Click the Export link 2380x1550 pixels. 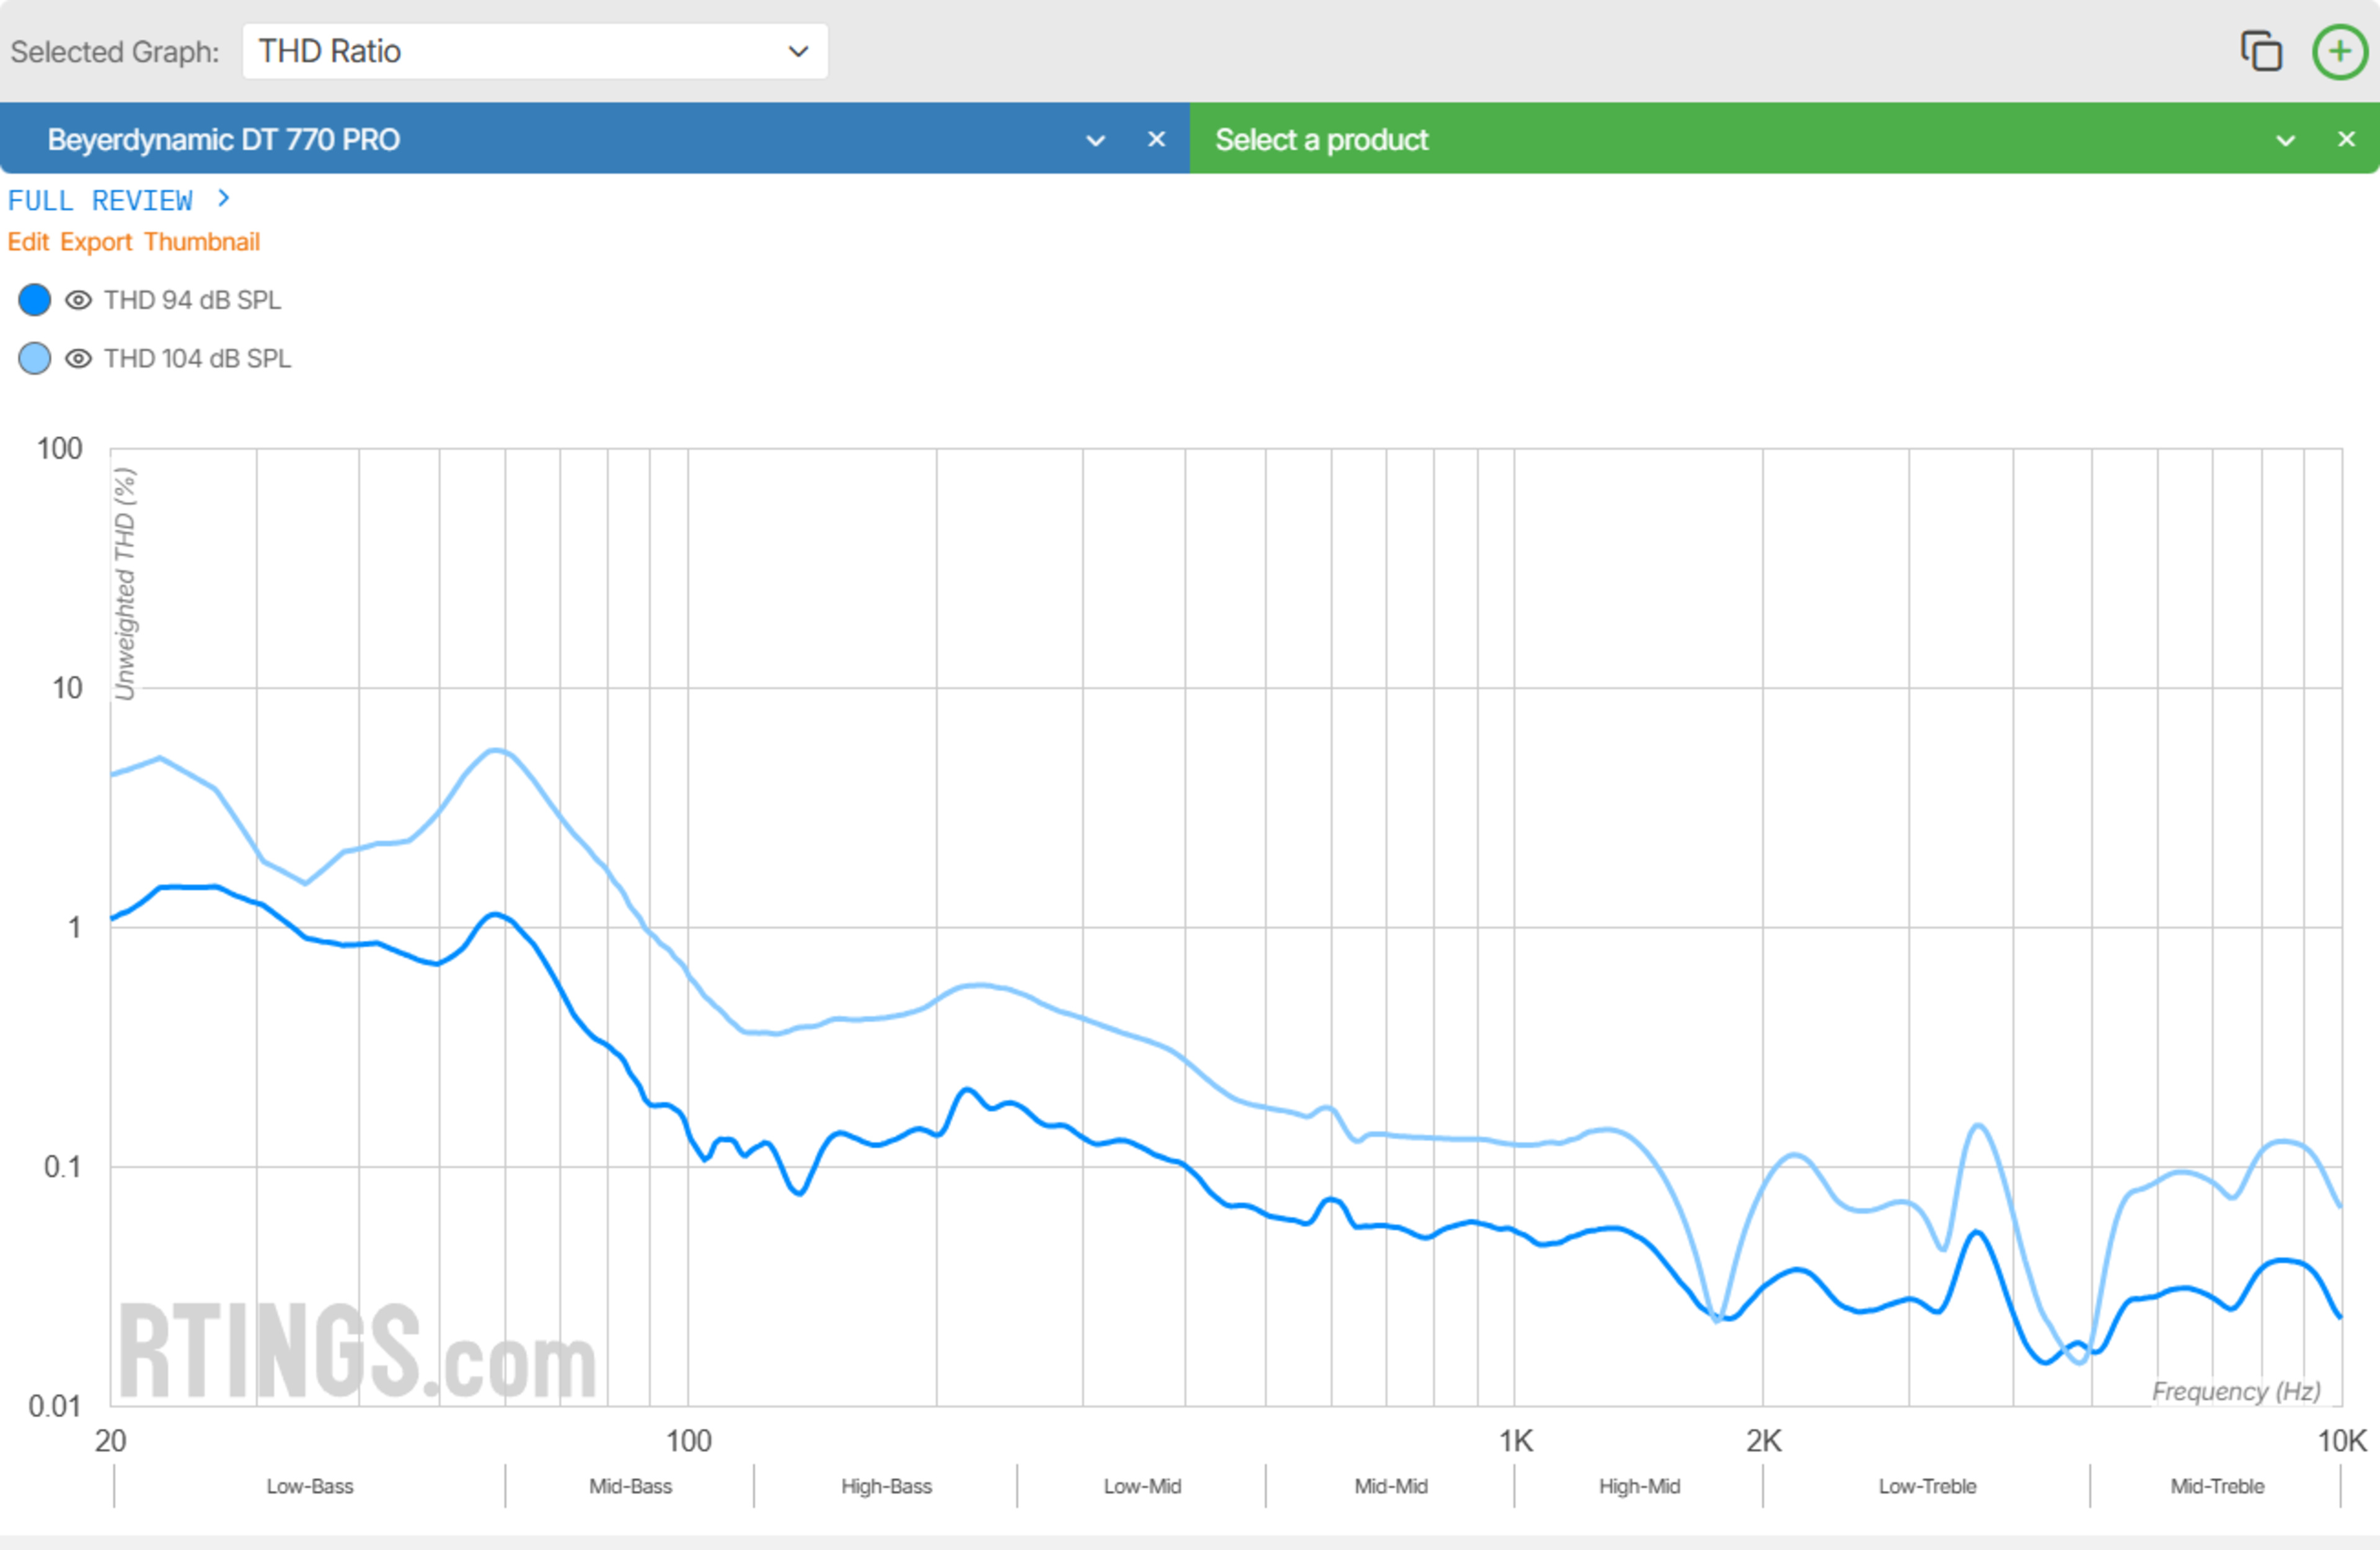point(96,242)
